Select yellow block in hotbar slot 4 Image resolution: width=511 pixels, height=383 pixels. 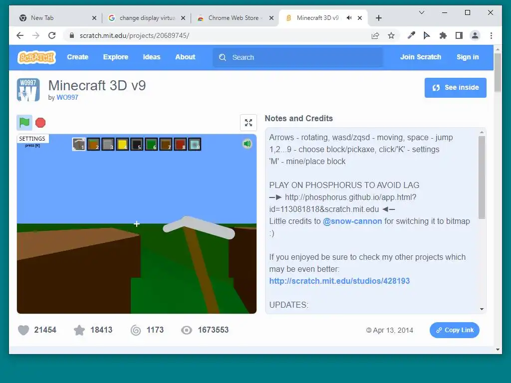pos(122,144)
